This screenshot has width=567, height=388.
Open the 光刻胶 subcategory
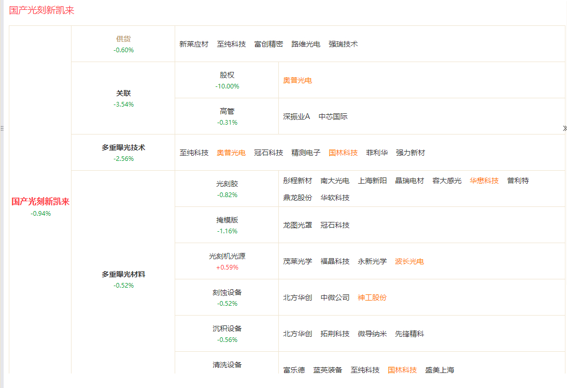(227, 184)
